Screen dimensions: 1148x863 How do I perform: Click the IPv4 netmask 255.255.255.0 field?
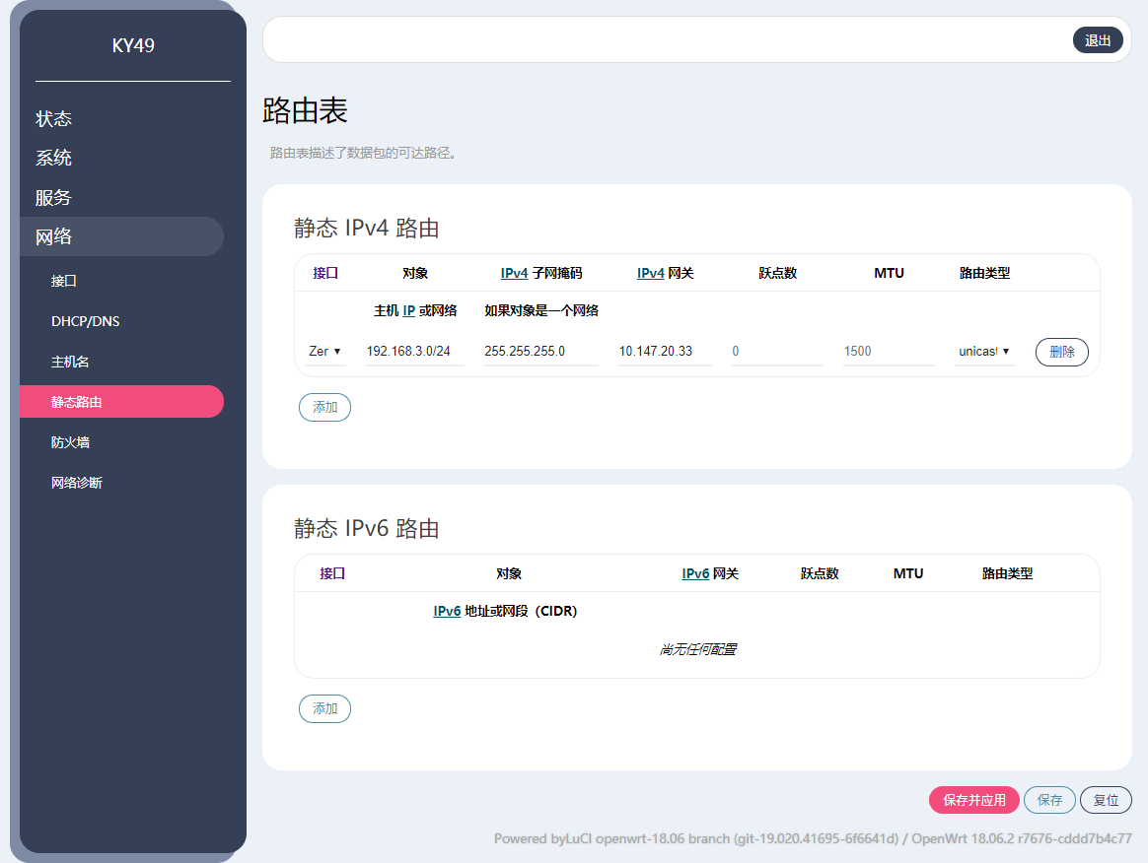pos(540,352)
